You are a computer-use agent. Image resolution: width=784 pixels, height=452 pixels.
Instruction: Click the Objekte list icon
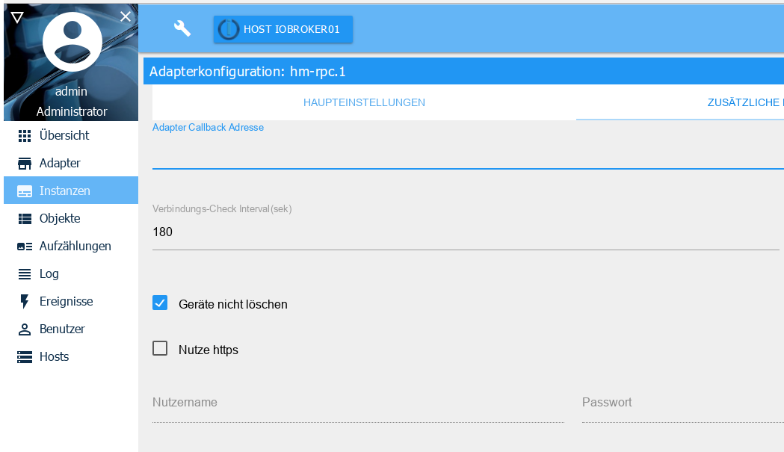[25, 219]
